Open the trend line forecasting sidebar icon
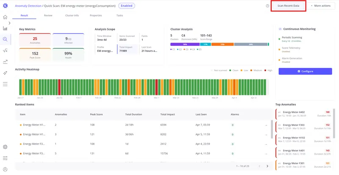 point(5,62)
